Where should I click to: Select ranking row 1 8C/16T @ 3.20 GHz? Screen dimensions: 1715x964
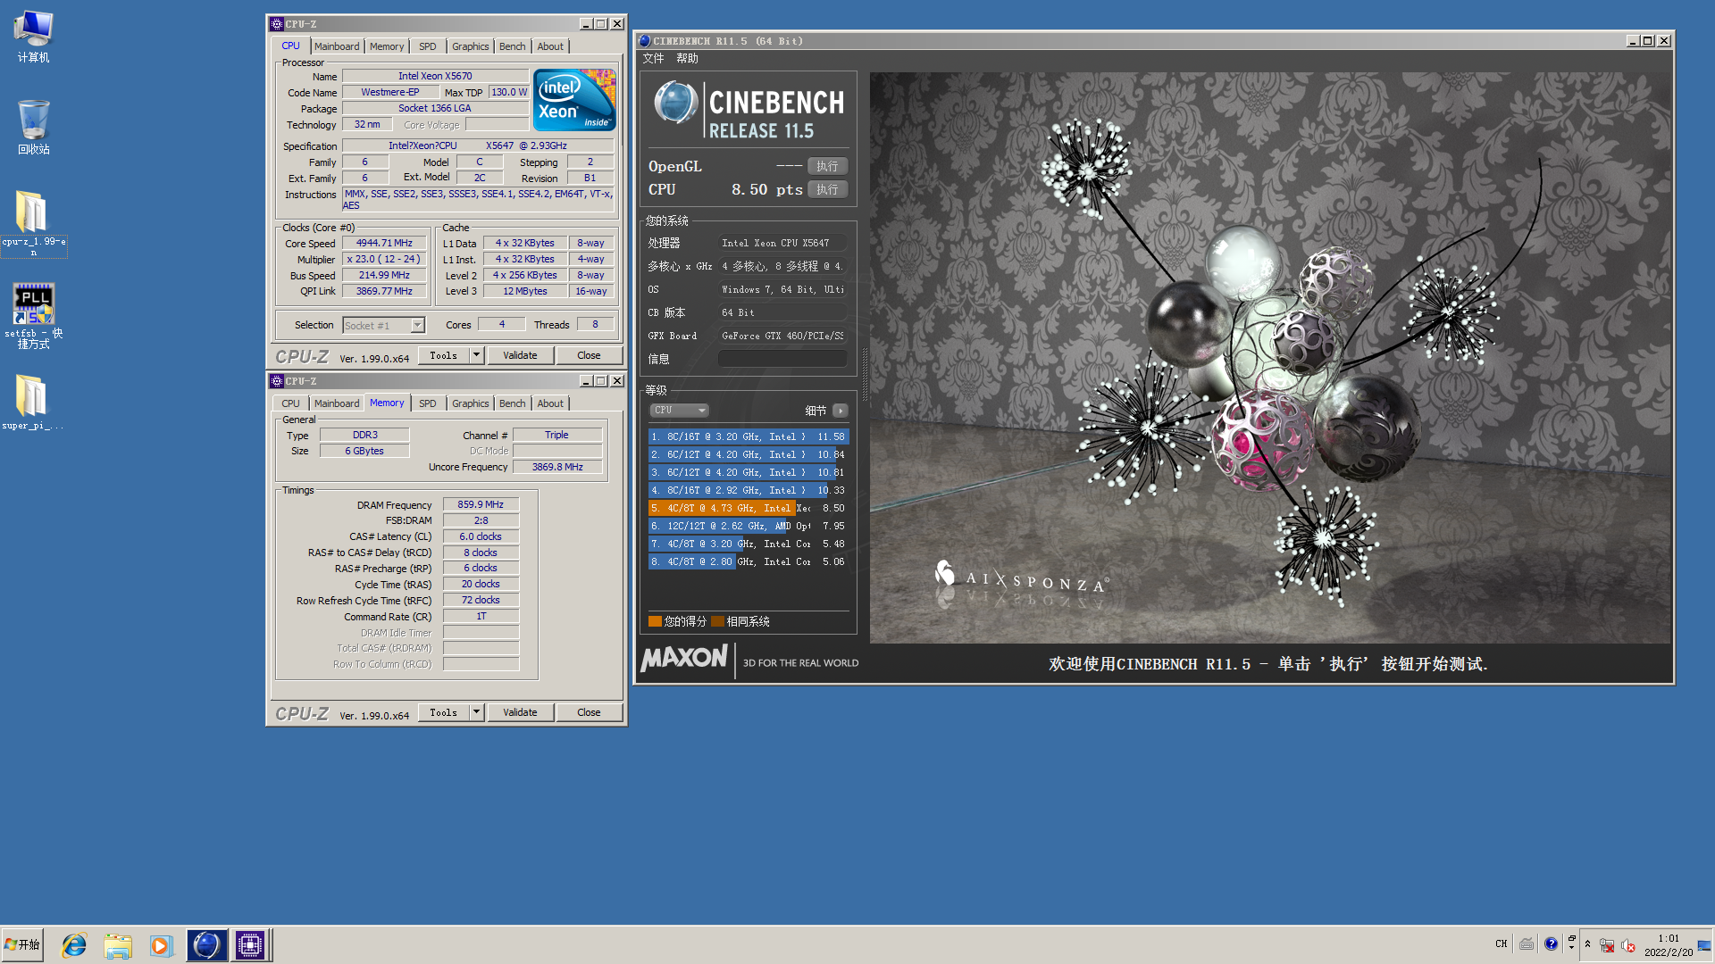749,436
